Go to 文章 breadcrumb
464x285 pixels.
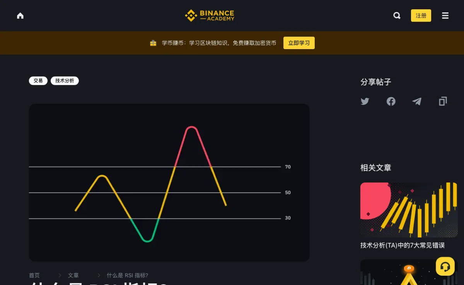click(73, 275)
